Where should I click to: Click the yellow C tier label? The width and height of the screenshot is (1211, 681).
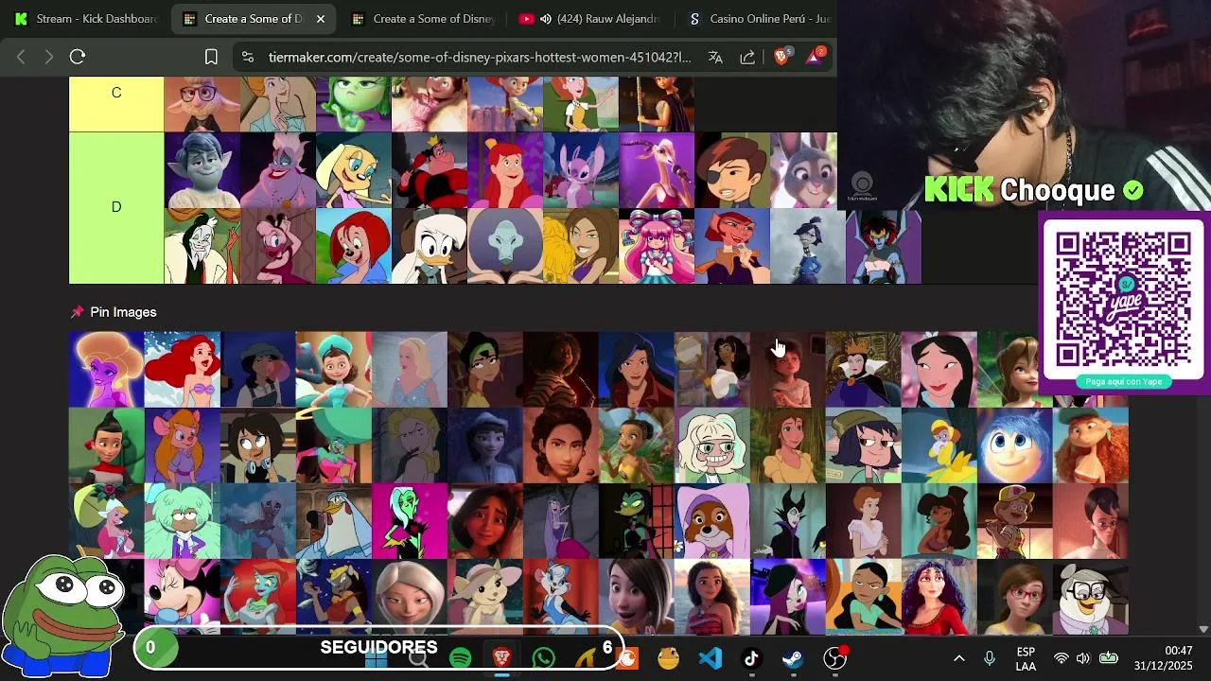point(116,93)
